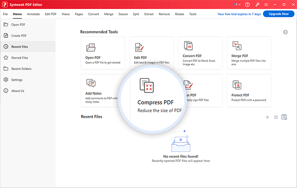Click the Upgrade Now button
The width and height of the screenshot is (297, 188).
tap(279, 14)
